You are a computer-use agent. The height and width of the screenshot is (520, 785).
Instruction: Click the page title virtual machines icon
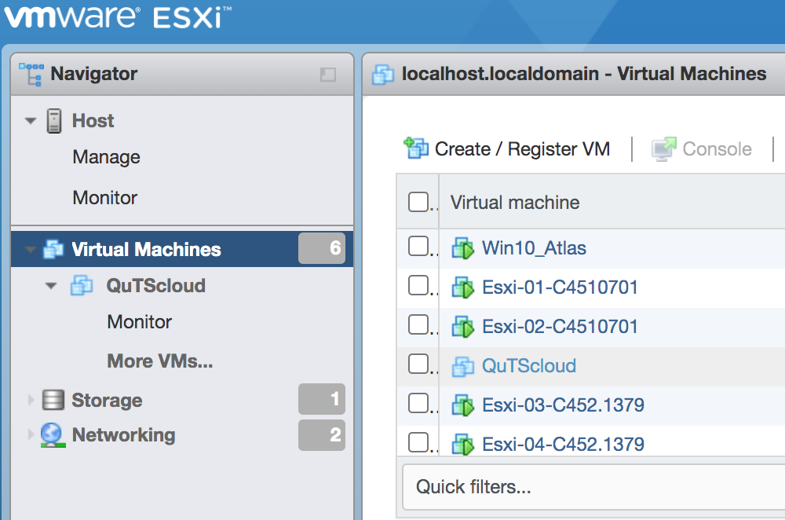[383, 75]
